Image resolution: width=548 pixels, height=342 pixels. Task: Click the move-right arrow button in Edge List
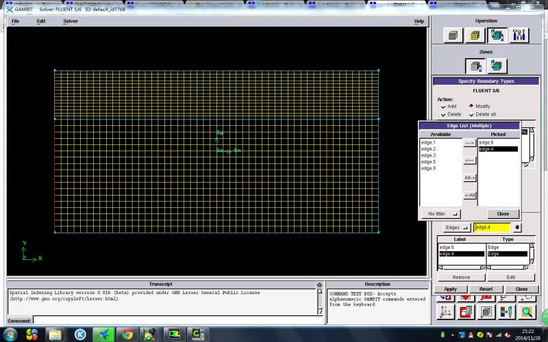pos(469,143)
